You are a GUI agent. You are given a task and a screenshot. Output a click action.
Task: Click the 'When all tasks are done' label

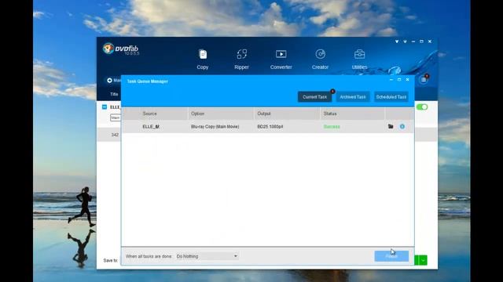click(149, 256)
